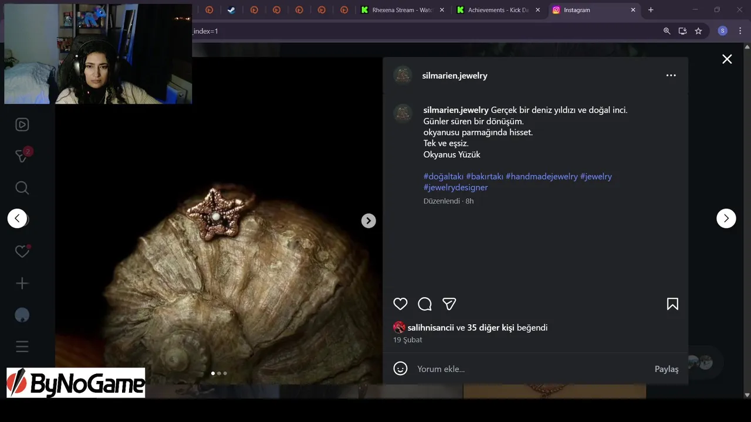Click the zoom magnifier in address bar
Image resolution: width=751 pixels, height=422 pixels.
[x=667, y=31]
